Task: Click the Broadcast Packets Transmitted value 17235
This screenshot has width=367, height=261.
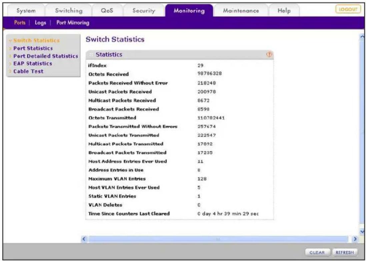Action: pos(205,153)
